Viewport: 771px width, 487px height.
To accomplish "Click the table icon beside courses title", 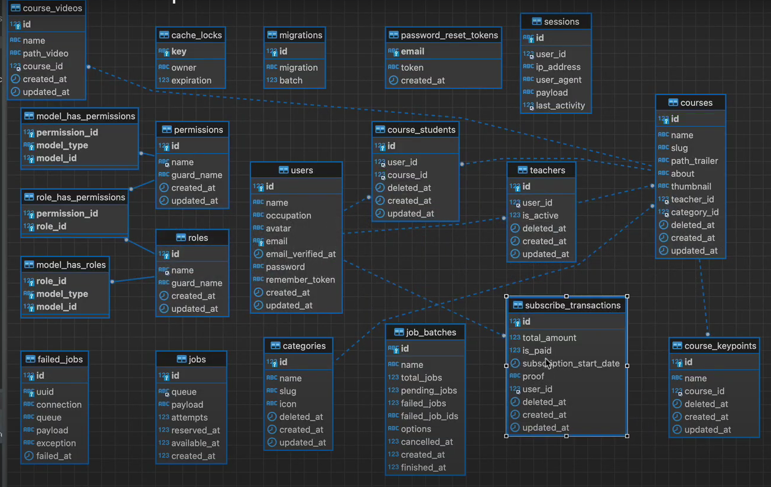I will pyautogui.click(x=673, y=103).
